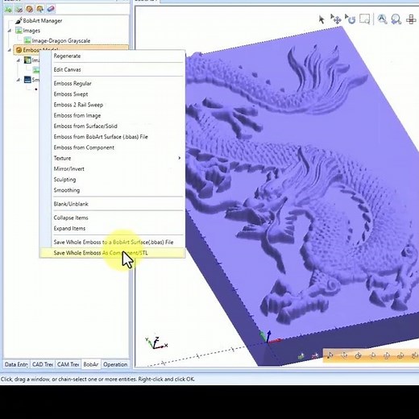Image resolution: width=419 pixels, height=419 pixels.
Task: Click the fifth selection icon in orange bar
Action: [x=387, y=355]
